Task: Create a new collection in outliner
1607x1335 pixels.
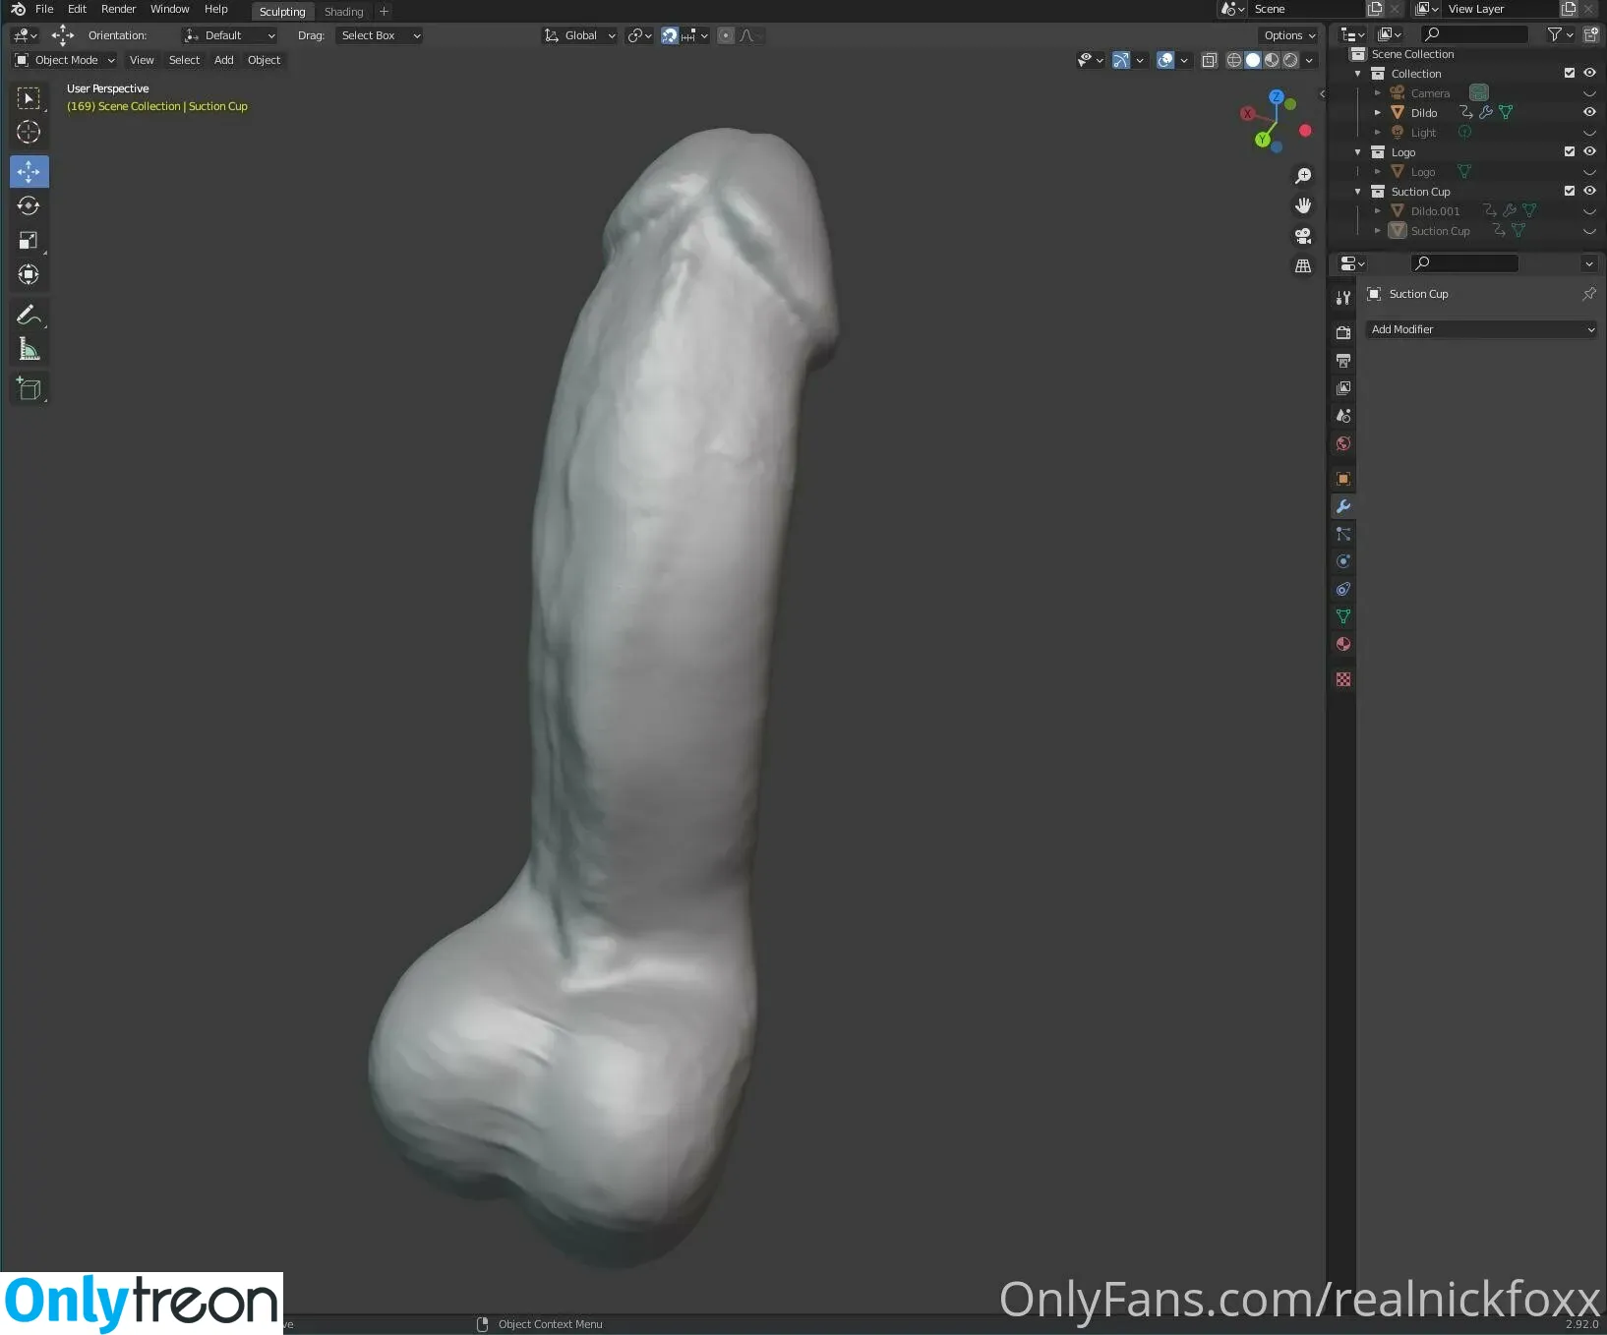Action: (1590, 34)
